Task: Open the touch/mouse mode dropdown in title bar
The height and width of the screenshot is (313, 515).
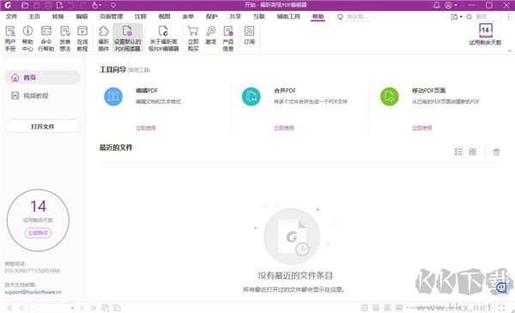Action: (96, 5)
